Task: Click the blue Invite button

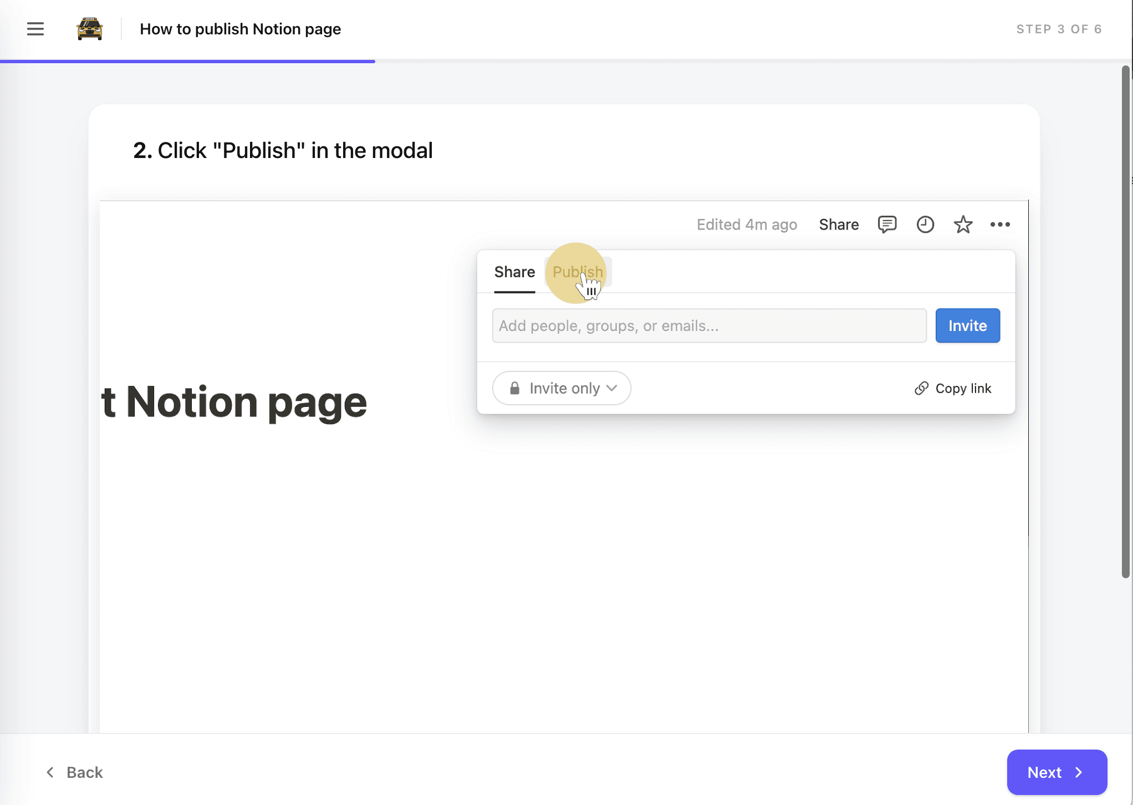Action: 967,326
